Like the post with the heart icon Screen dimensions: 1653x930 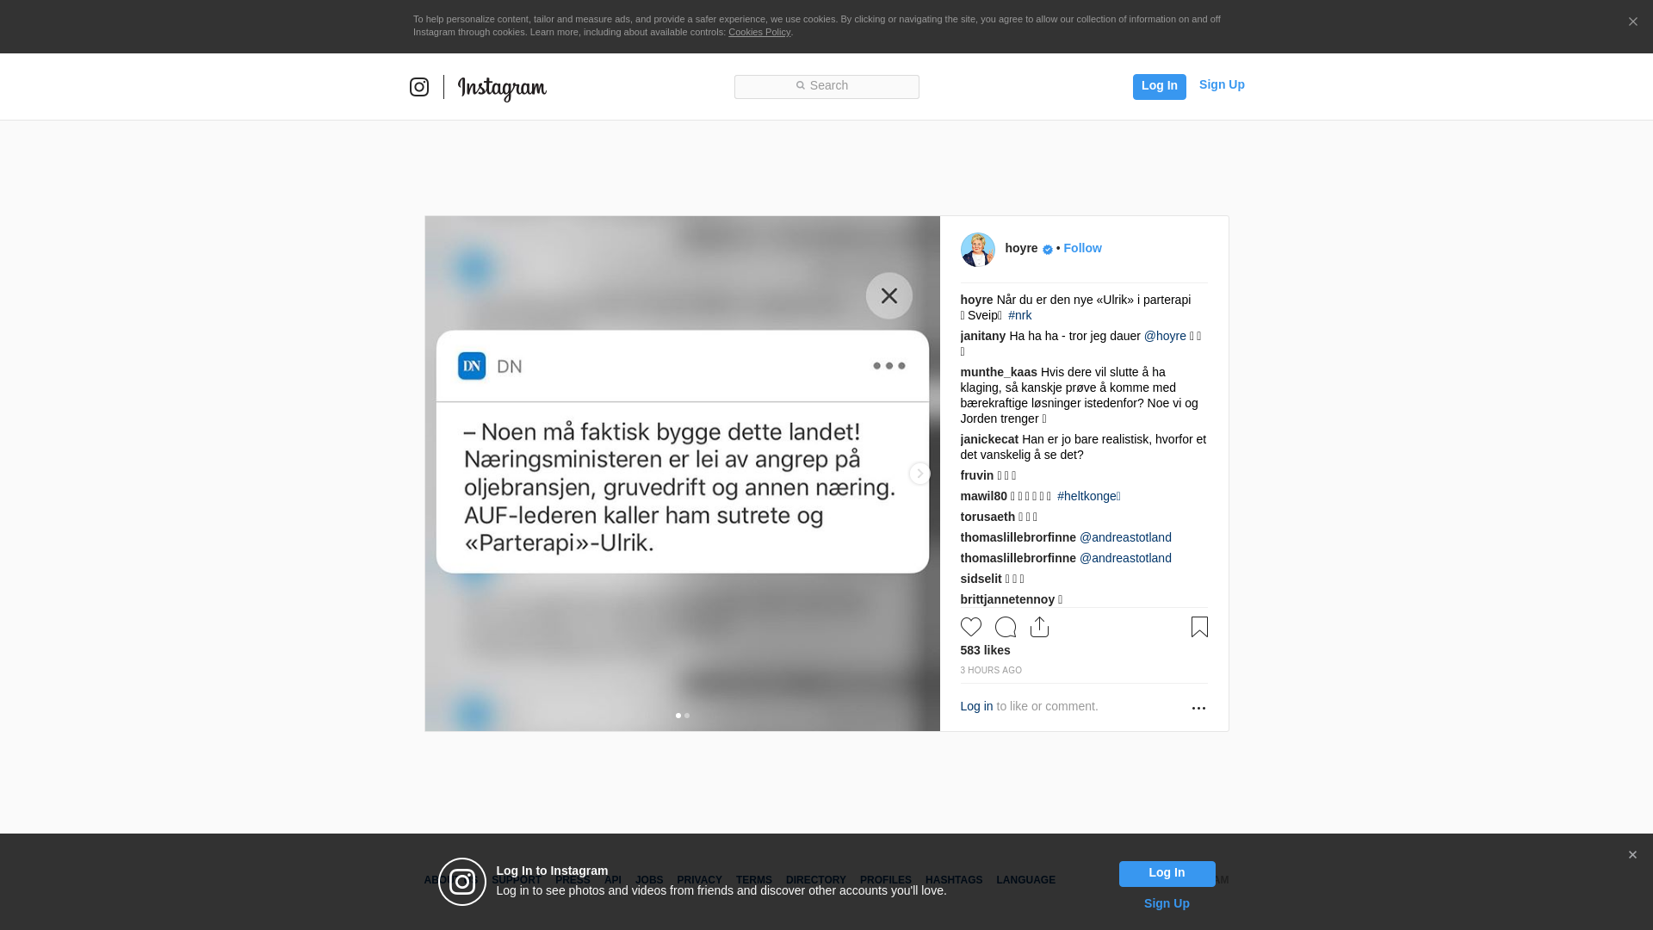coord(970,627)
